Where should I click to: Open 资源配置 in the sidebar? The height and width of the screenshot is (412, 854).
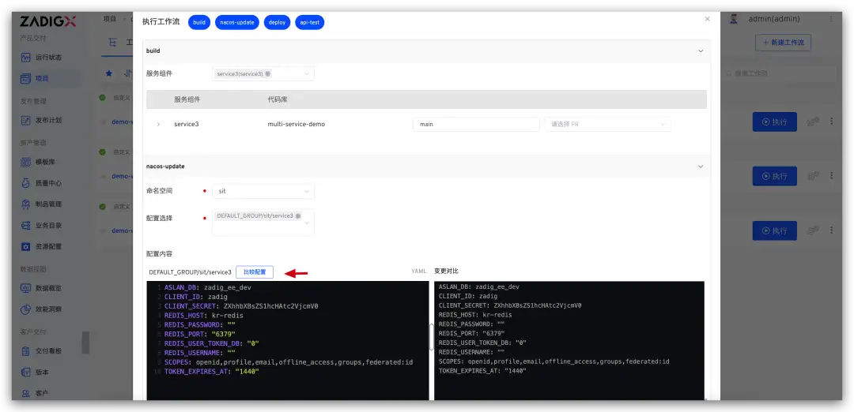(41, 246)
